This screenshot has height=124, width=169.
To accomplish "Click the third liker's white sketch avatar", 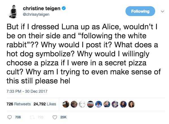I will (x=82, y=104).
